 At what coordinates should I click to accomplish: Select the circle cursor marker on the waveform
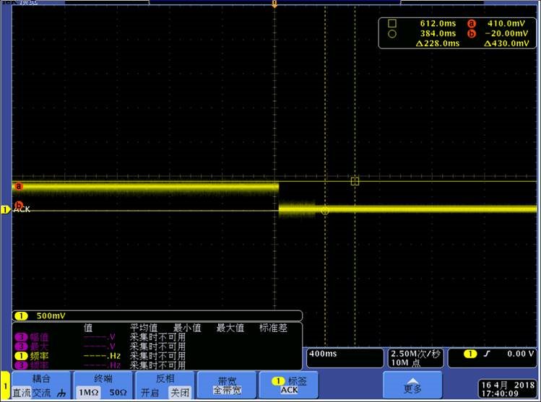point(324,211)
